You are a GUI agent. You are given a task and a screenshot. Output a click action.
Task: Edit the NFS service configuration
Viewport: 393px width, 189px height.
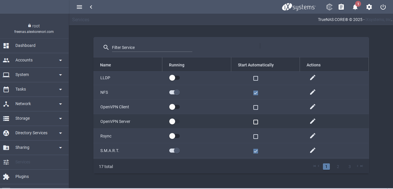(313, 92)
